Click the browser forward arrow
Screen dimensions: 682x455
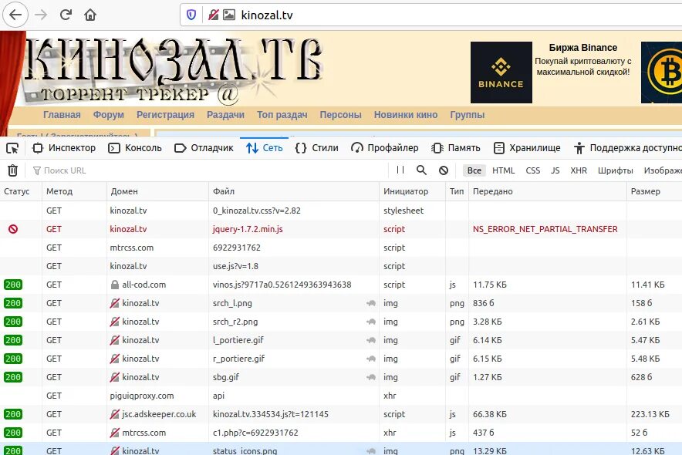click(41, 15)
